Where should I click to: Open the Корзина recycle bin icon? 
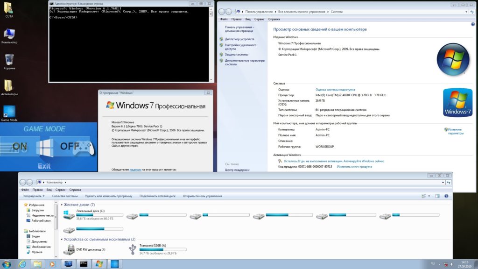click(x=9, y=62)
